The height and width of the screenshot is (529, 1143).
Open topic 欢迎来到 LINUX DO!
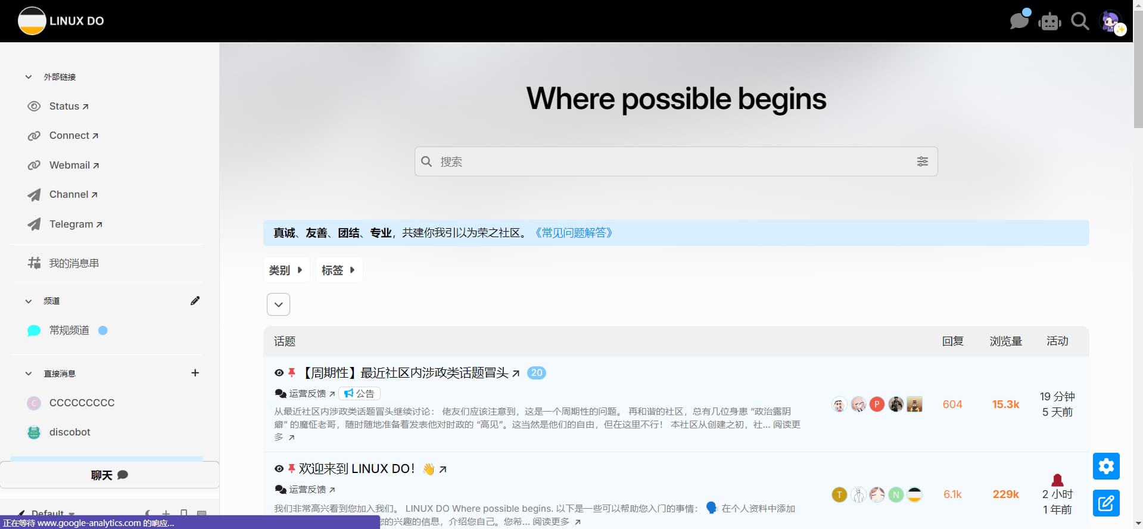(x=356, y=469)
